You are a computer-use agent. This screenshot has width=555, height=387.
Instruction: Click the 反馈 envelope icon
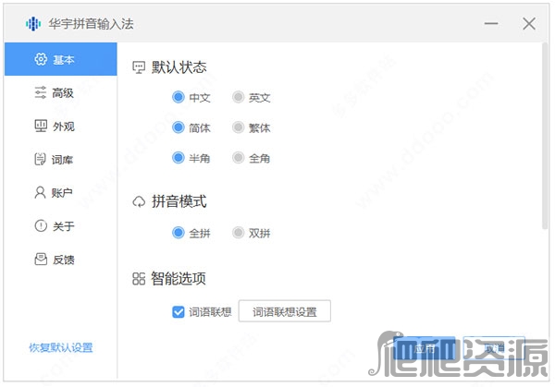click(41, 259)
